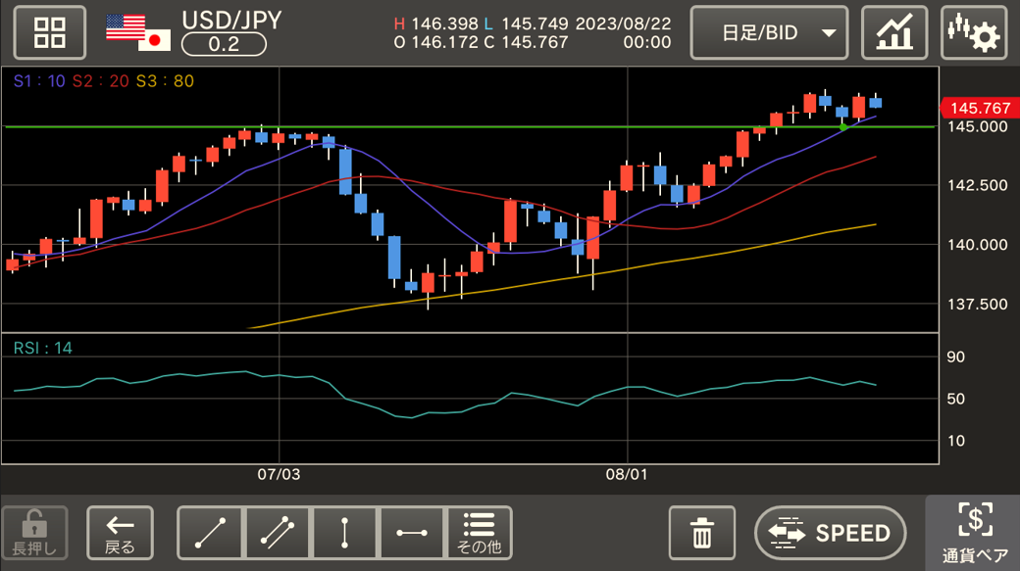Tap the RSI 10 level label
The height and width of the screenshot is (571, 1020).
coord(955,441)
